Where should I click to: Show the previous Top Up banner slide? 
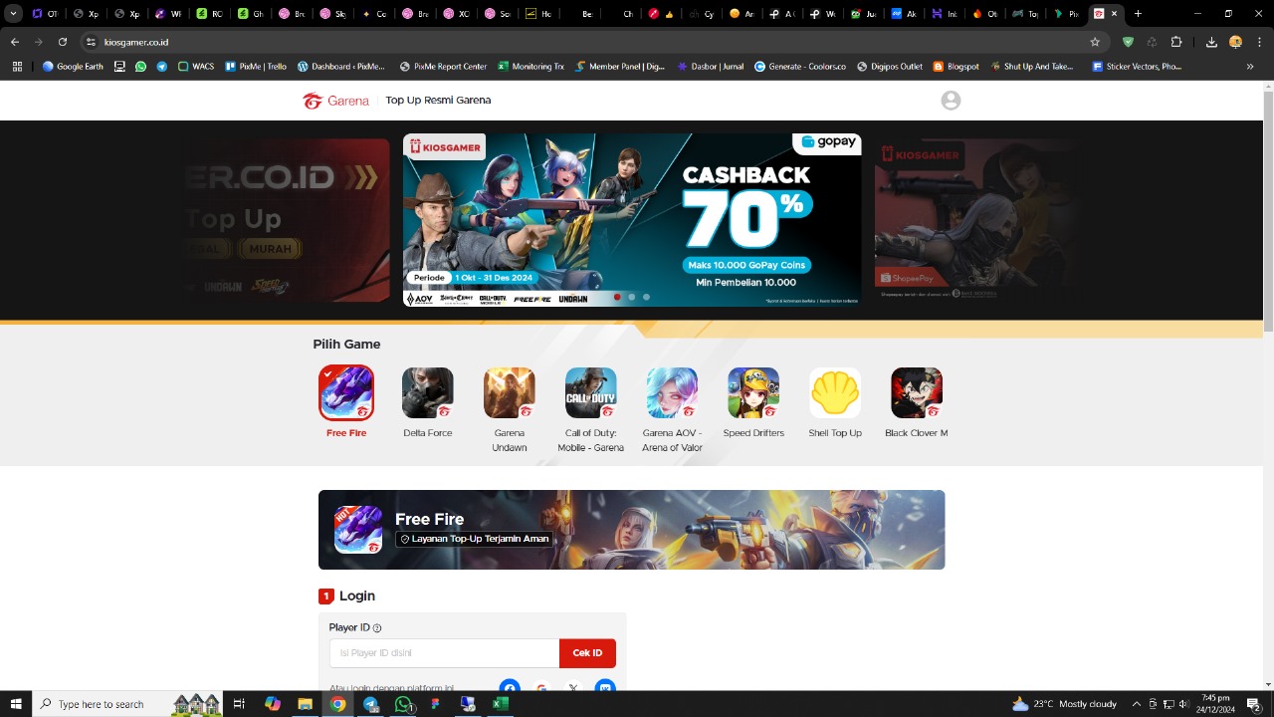coord(289,220)
